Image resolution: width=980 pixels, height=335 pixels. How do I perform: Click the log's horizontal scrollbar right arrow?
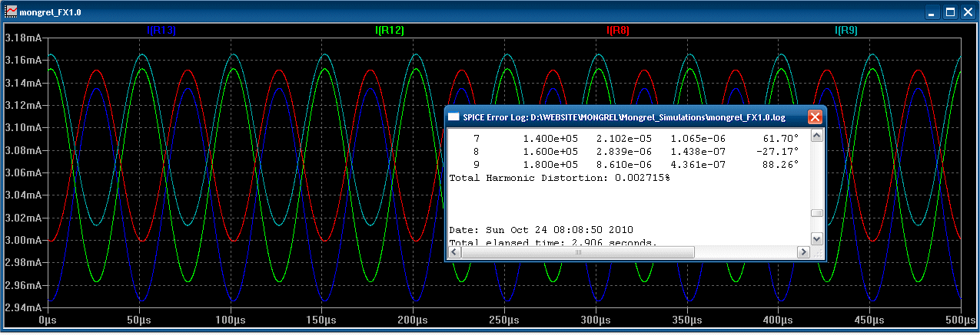(804, 251)
